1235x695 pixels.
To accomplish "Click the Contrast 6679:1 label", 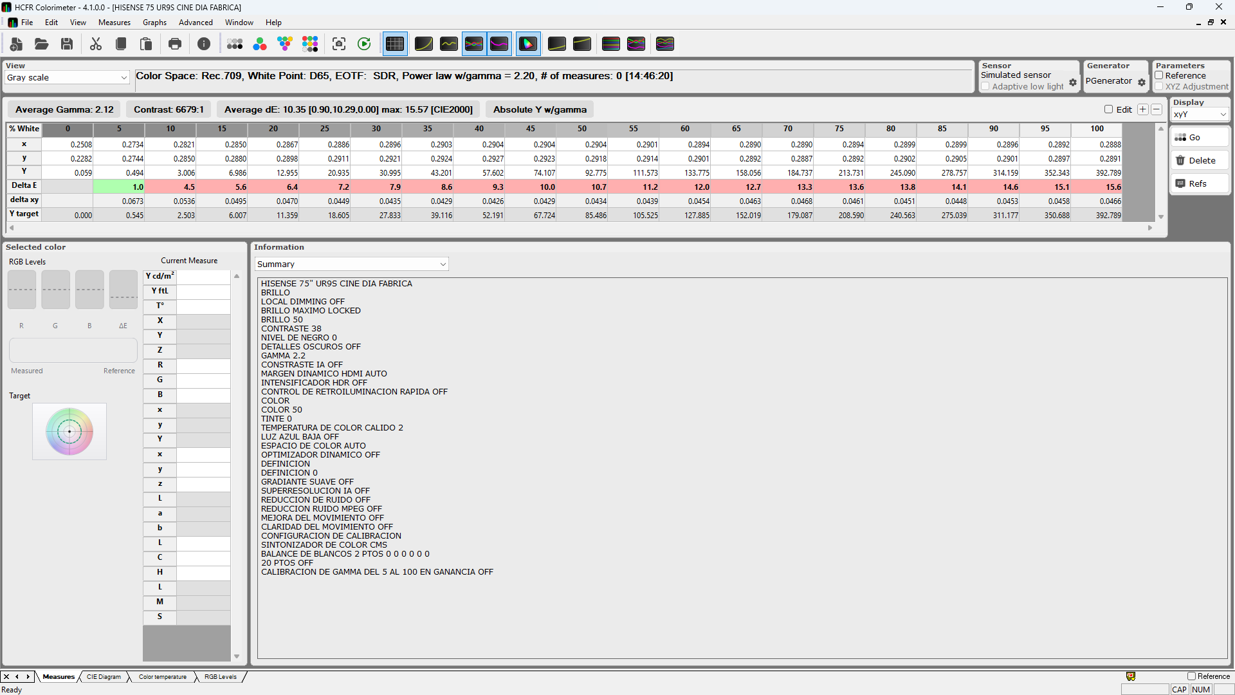I will click(x=169, y=109).
